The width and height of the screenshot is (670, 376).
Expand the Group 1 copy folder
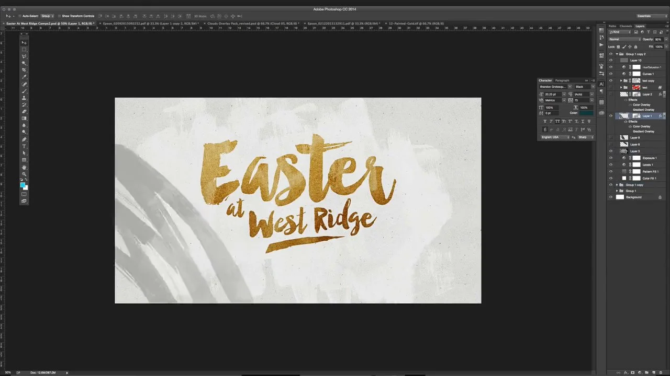617,185
